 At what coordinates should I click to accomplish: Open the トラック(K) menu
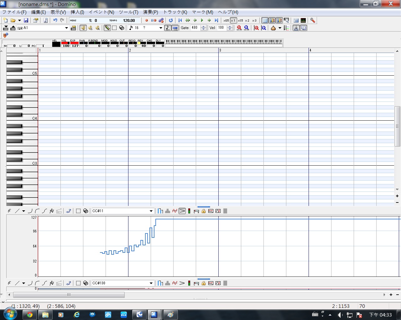pyautogui.click(x=175, y=12)
